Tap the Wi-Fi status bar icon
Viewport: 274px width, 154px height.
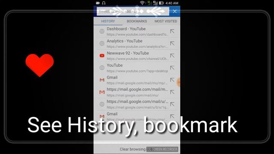pyautogui.click(x=142, y=3)
